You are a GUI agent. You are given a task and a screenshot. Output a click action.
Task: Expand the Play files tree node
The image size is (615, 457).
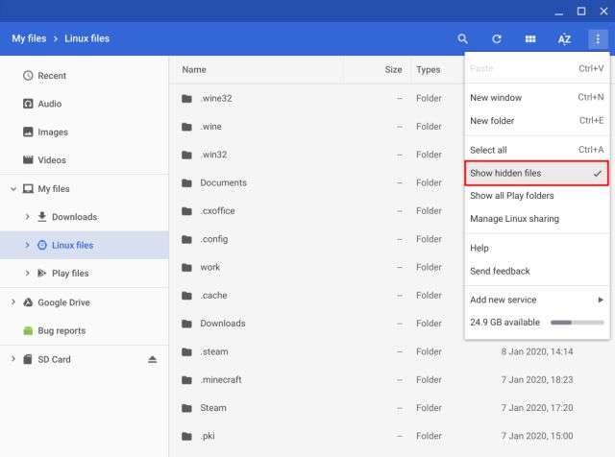click(x=27, y=274)
